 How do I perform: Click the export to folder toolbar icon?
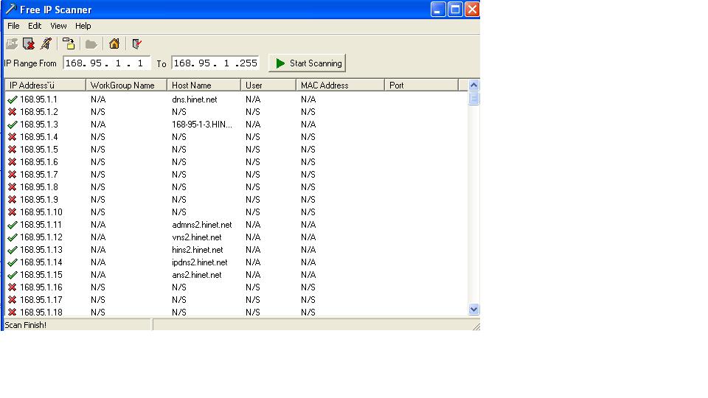point(69,44)
